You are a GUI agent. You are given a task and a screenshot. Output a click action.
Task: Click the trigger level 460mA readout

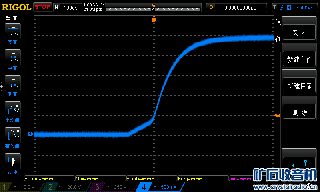tap(304, 8)
